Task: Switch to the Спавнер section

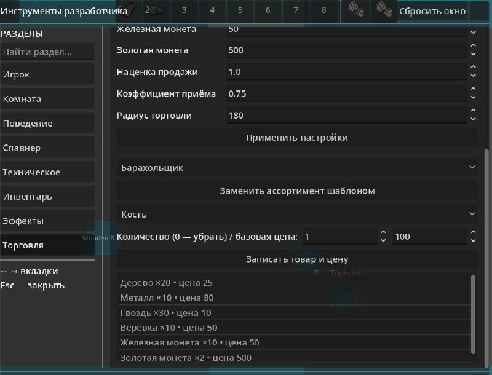Action: 47,148
